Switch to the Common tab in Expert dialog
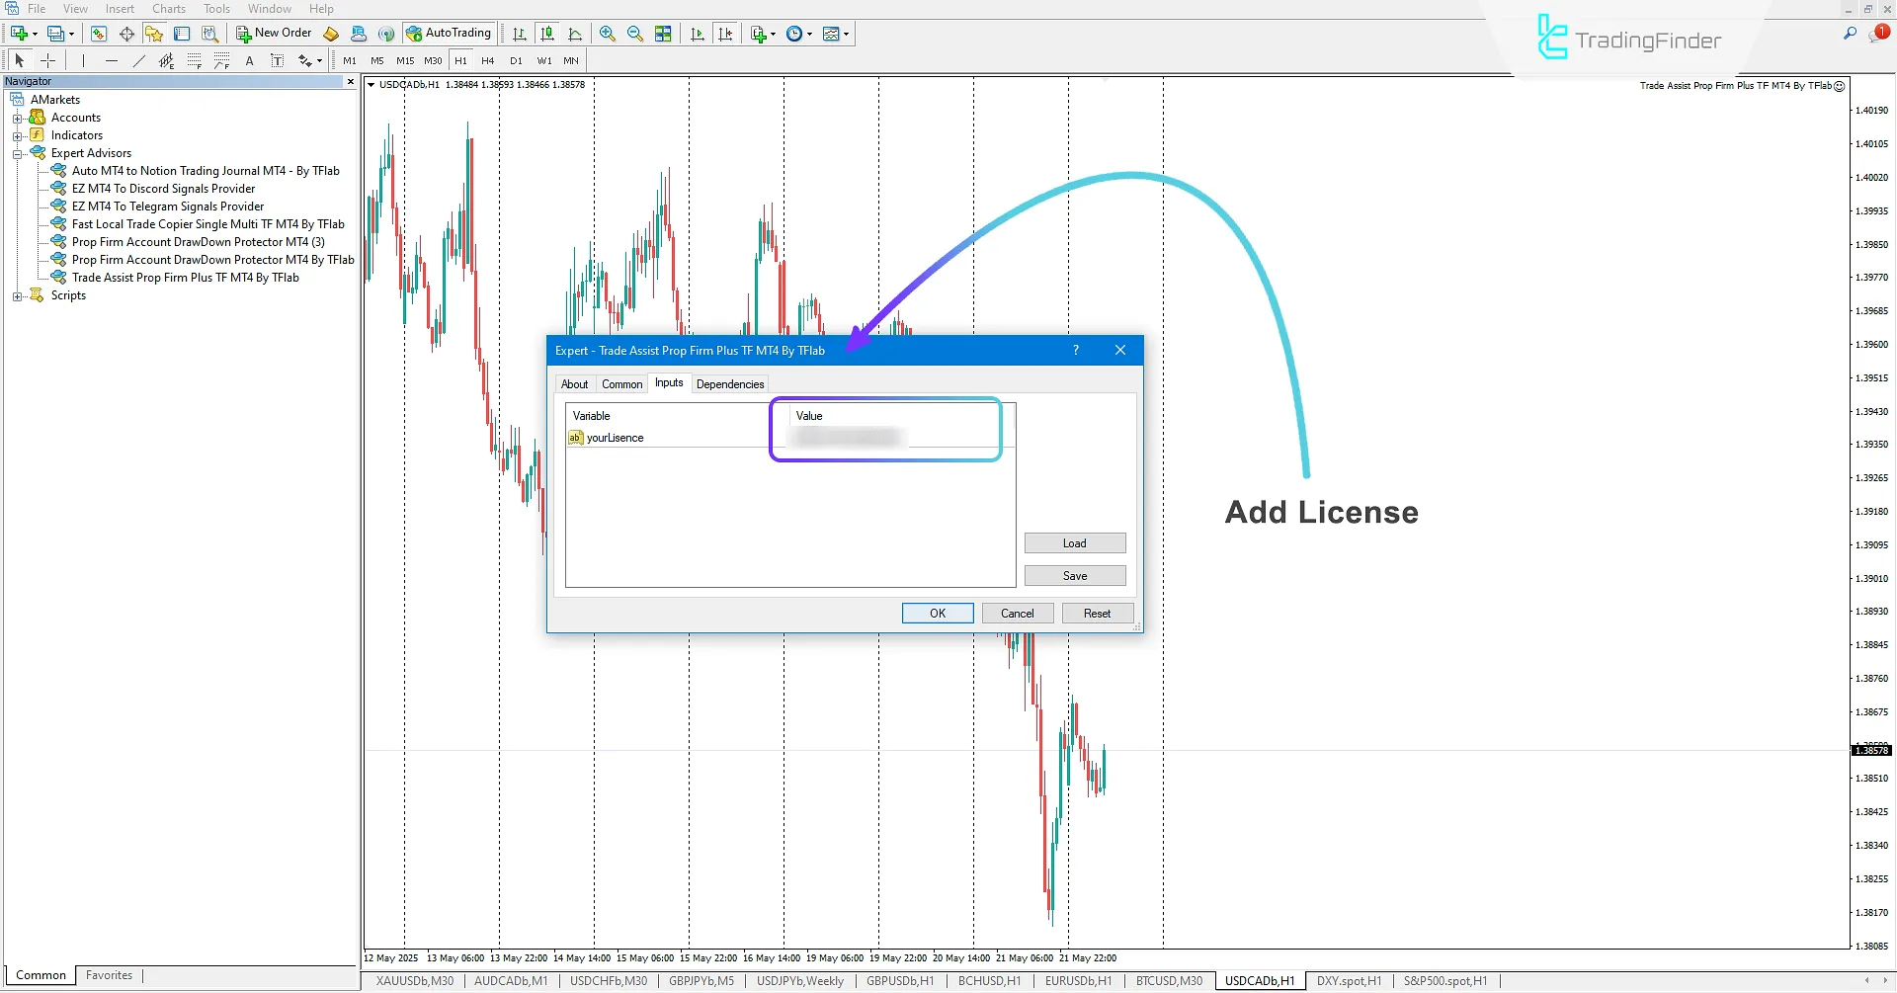Image resolution: width=1897 pixels, height=993 pixels. [621, 383]
